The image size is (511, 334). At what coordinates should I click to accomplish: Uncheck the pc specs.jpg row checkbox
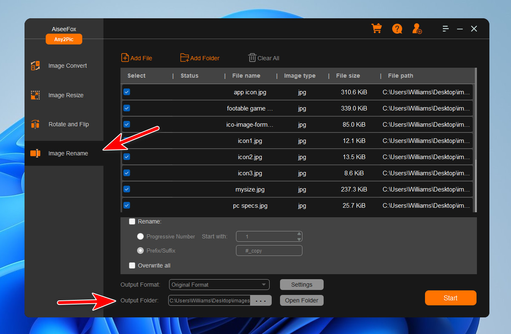coord(127,205)
